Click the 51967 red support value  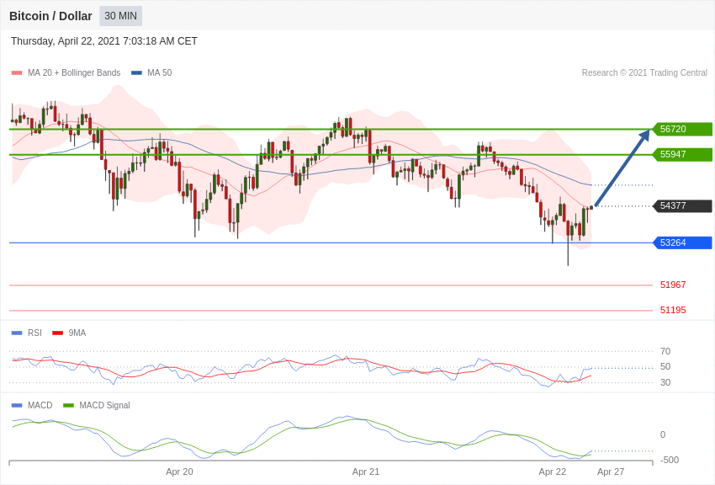(673, 285)
